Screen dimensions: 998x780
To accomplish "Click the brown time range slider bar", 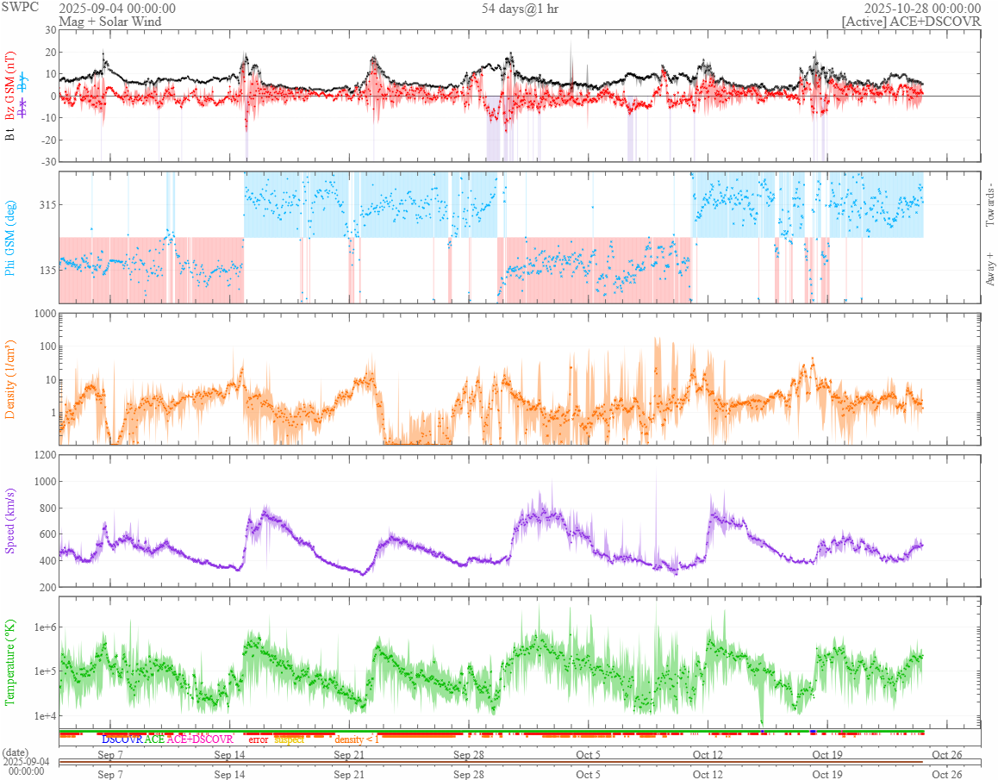I will coord(490,762).
